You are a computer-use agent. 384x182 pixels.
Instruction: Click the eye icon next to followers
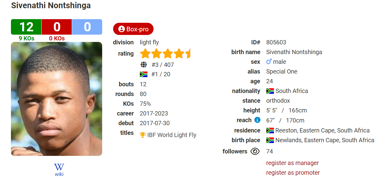[x=255, y=151]
